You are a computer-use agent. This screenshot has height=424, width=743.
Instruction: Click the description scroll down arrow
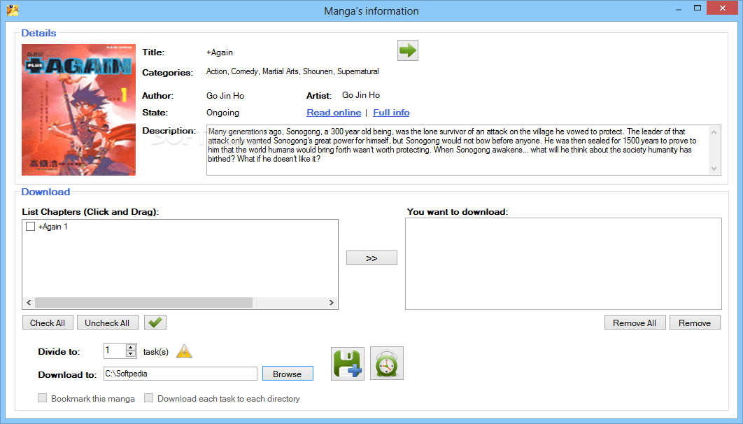(714, 168)
